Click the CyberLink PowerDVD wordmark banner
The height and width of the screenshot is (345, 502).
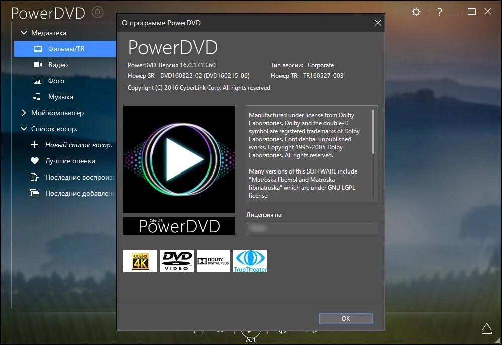179,226
